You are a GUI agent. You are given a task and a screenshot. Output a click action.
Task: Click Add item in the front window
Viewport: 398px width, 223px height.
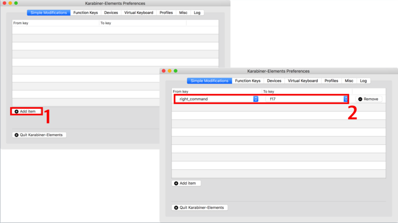click(x=186, y=183)
